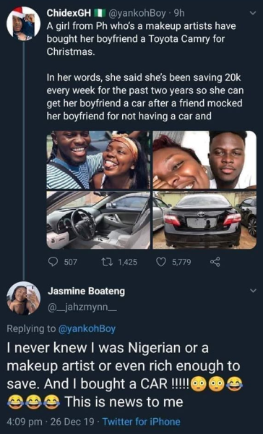This screenshot has height=434, width=263.
Task: Open the 9h timestamp on original tweet
Action: tap(179, 13)
